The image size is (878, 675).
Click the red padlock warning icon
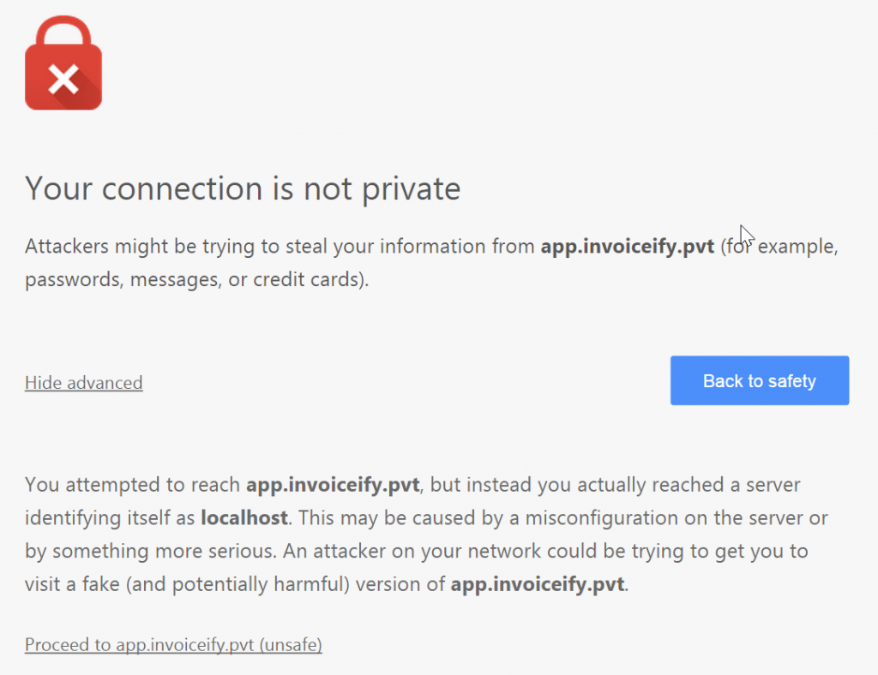(x=63, y=63)
